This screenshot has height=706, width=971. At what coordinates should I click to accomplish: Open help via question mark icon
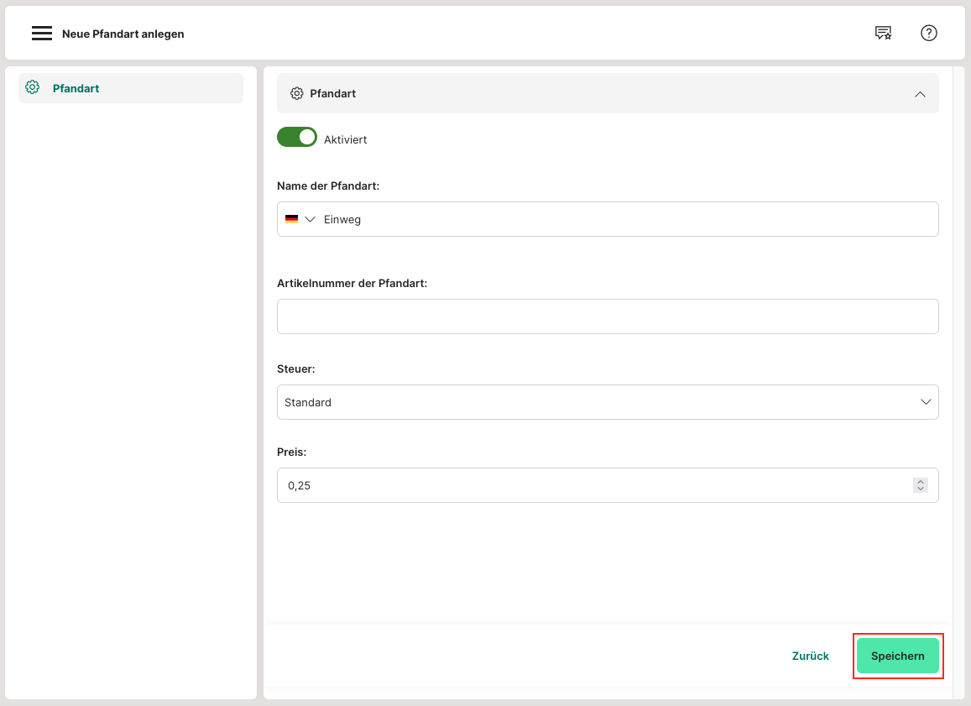click(928, 34)
